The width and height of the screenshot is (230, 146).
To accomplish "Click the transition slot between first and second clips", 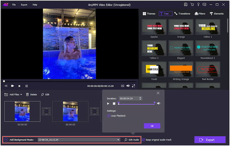I will click(x=46, y=111).
